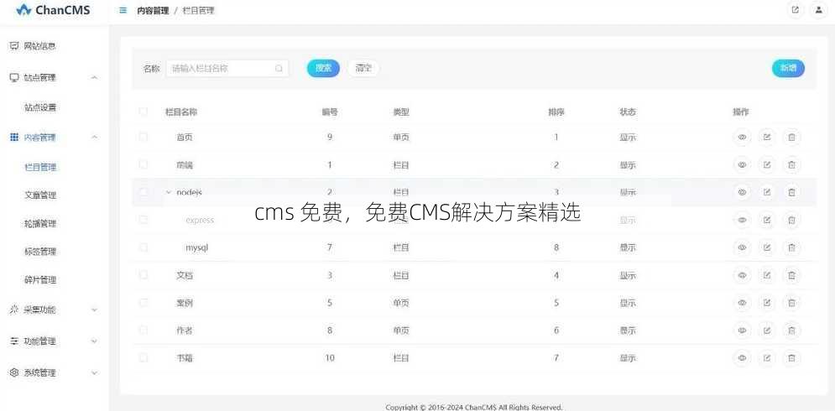Edit the 文档 row
Viewport: 835px width, 411px height.
[767, 275]
